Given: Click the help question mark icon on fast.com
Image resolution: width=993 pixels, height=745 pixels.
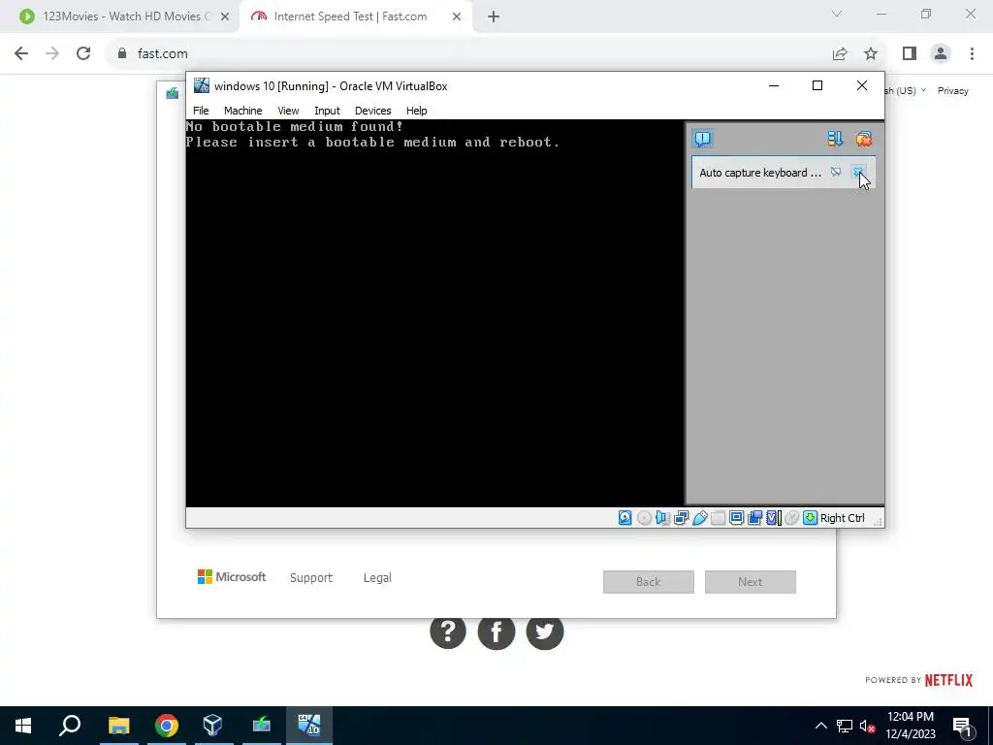Looking at the screenshot, I should point(448,631).
